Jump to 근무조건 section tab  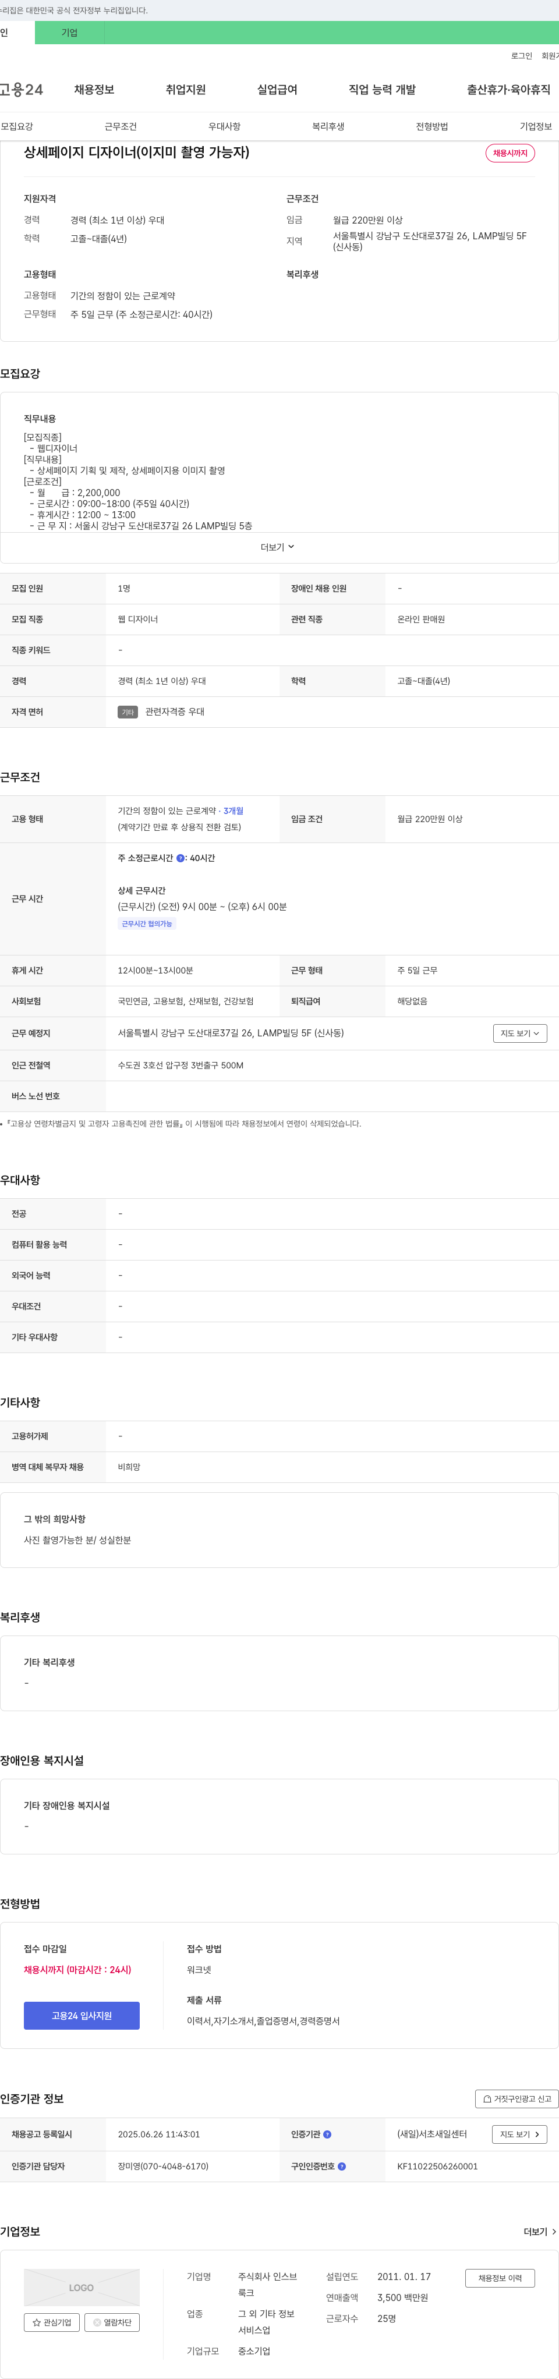click(120, 126)
